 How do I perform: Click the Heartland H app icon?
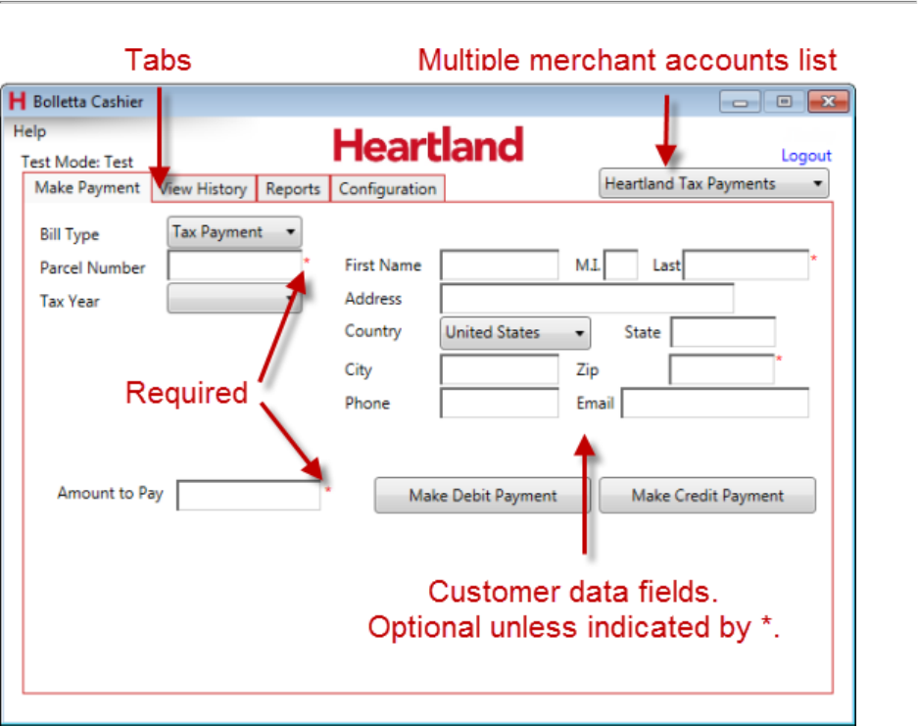pos(18,101)
